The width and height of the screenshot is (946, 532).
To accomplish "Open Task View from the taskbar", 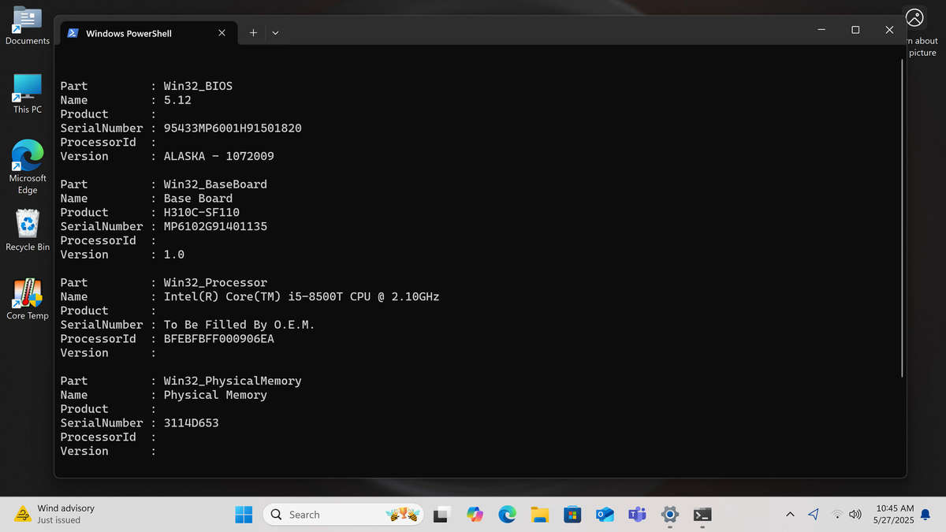I will (441, 515).
